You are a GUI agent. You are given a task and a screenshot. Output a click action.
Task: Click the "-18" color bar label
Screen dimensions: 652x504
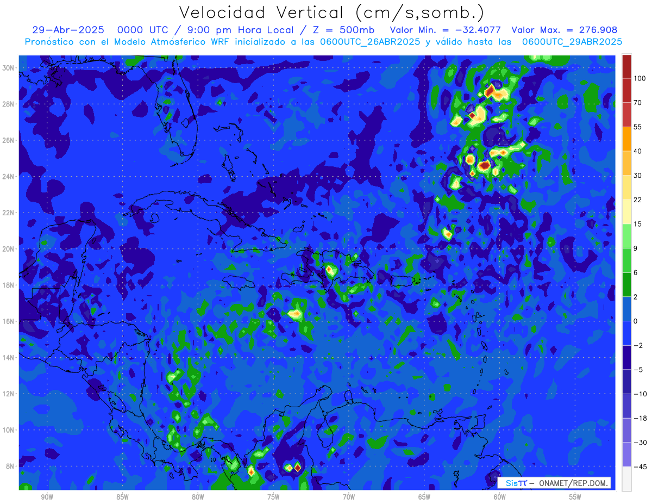[640, 418]
